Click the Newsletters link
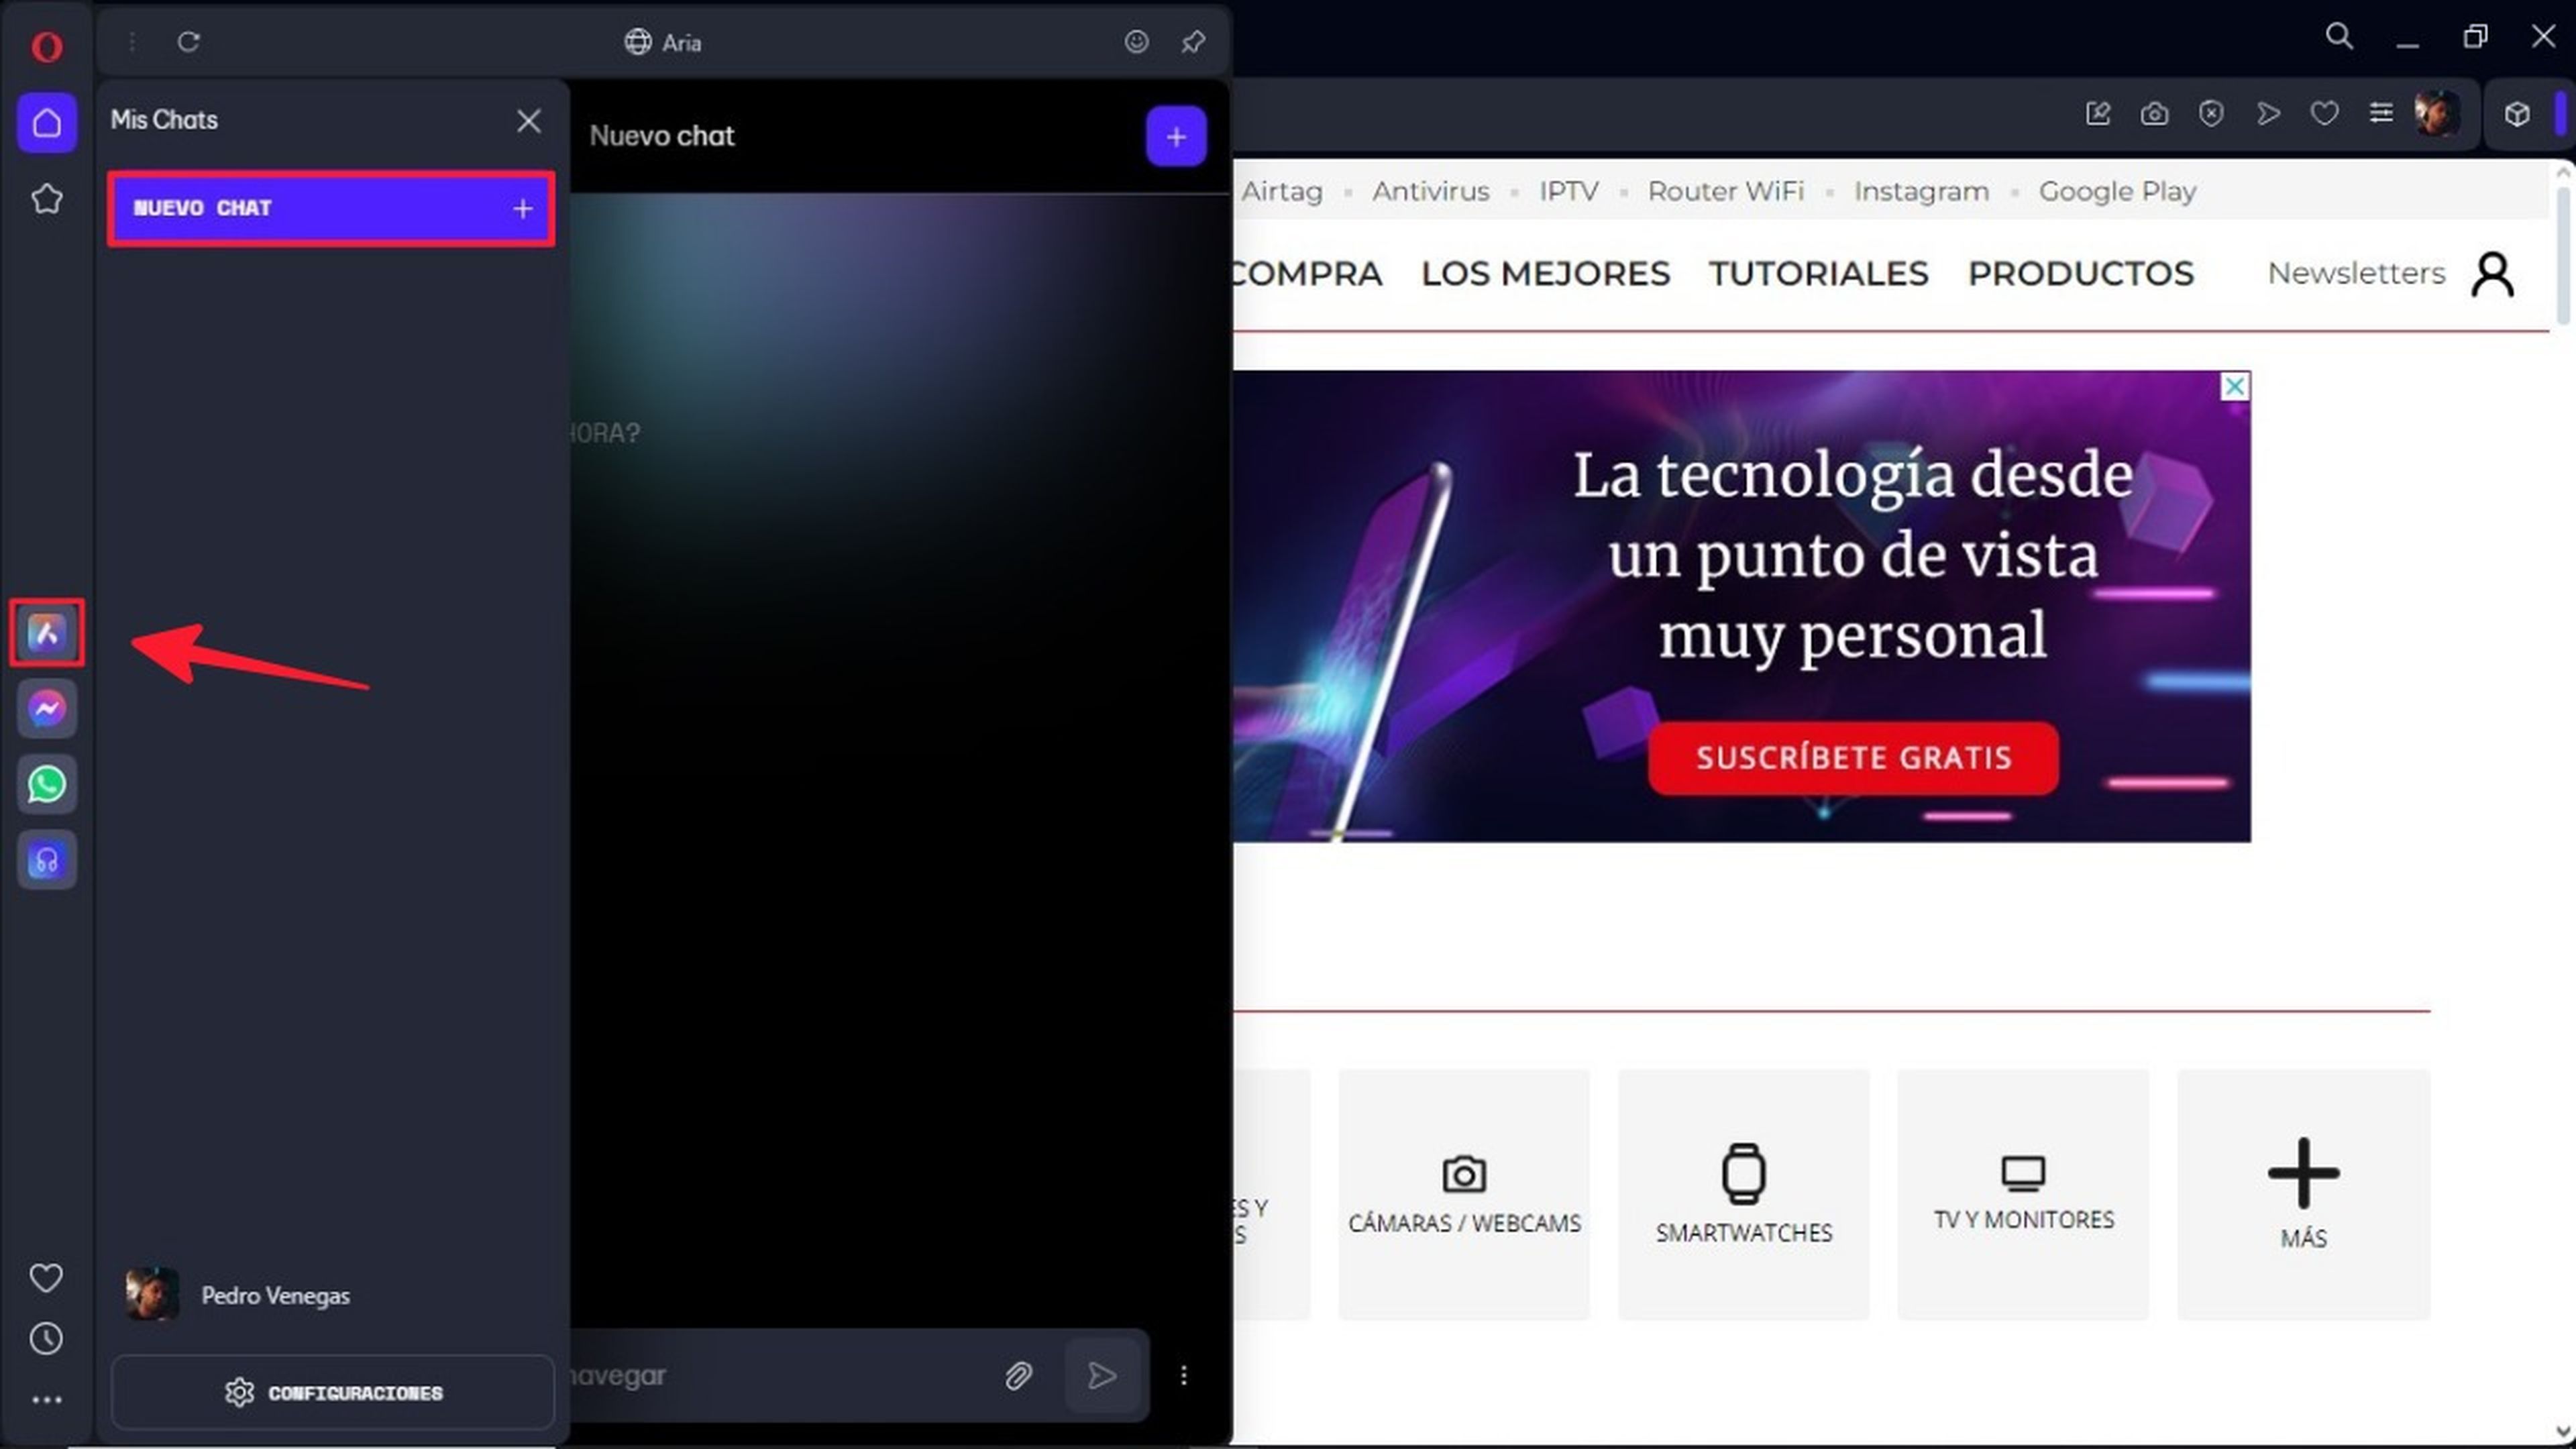This screenshot has width=2576, height=1449. (x=2355, y=272)
